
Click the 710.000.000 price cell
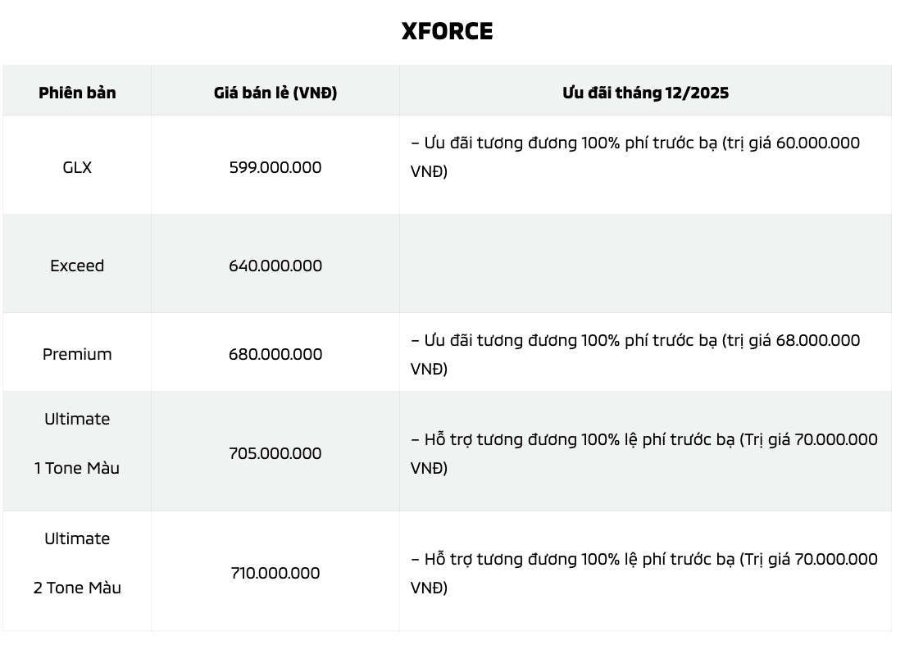click(275, 573)
